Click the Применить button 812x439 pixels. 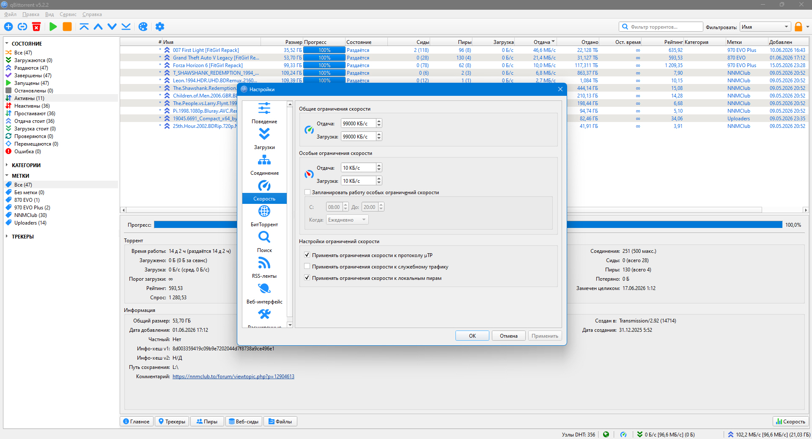545,336
